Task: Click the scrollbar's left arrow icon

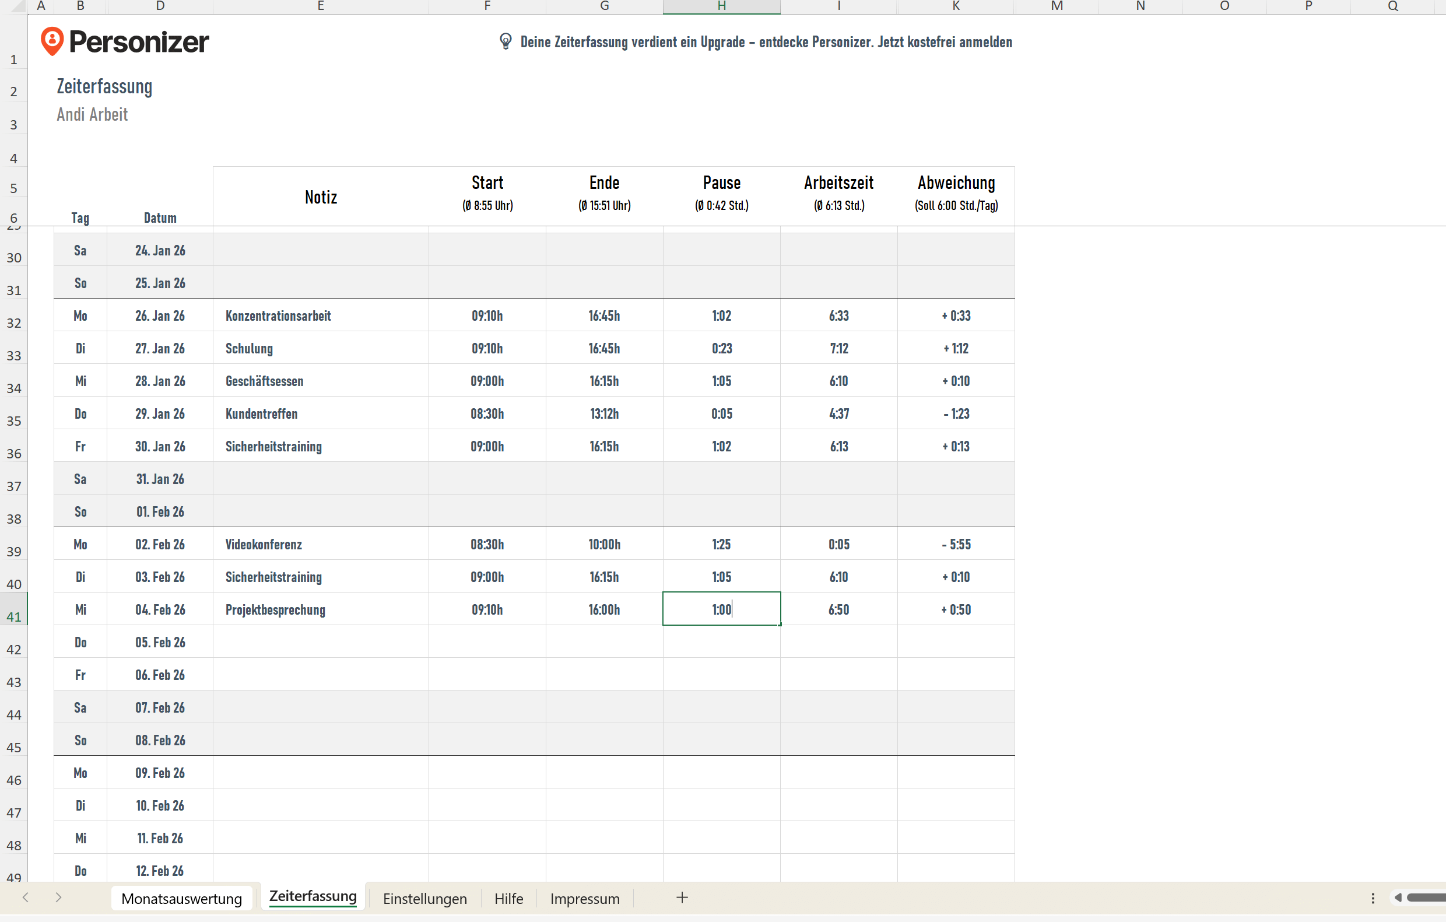Action: (x=1399, y=898)
